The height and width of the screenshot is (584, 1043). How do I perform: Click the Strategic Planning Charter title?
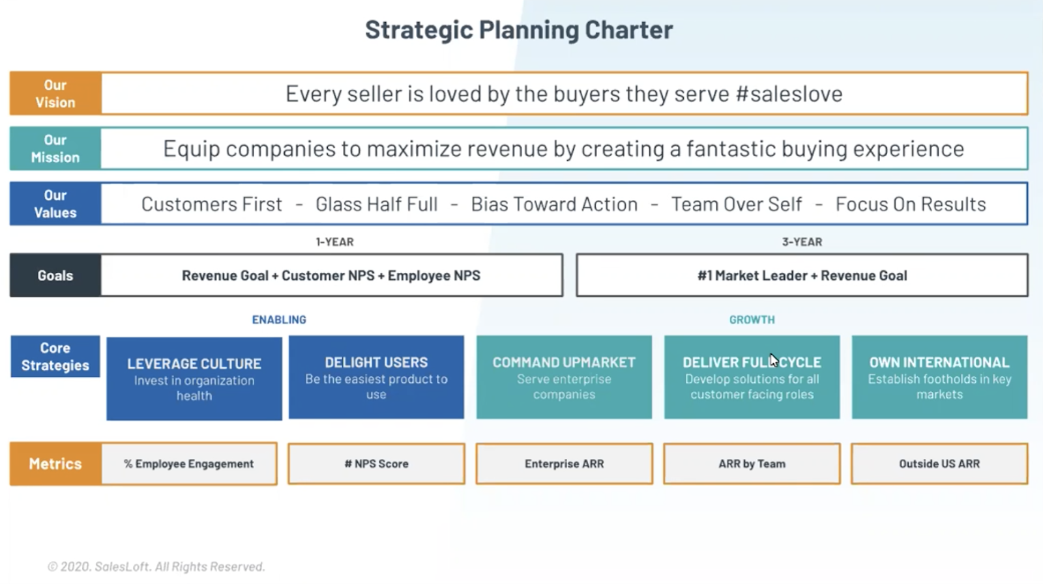click(x=518, y=30)
